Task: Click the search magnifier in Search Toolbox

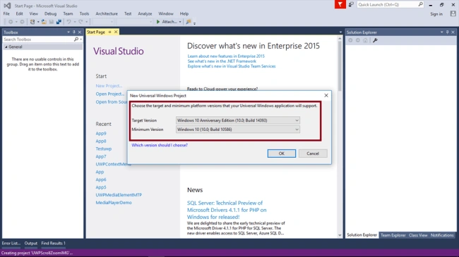Action: pos(76,39)
